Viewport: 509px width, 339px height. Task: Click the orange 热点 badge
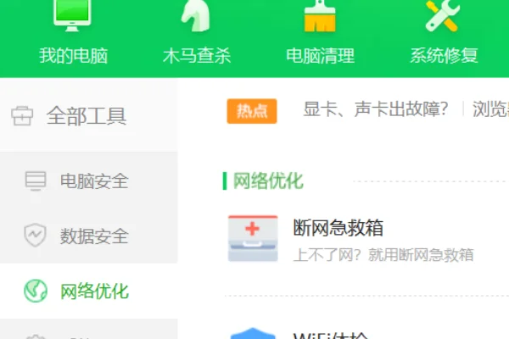pos(252,111)
